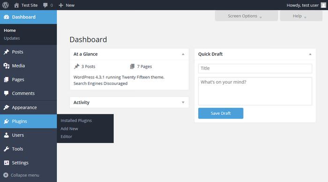Open the Tools menu label
This screenshot has height=182, width=328.
click(18, 149)
